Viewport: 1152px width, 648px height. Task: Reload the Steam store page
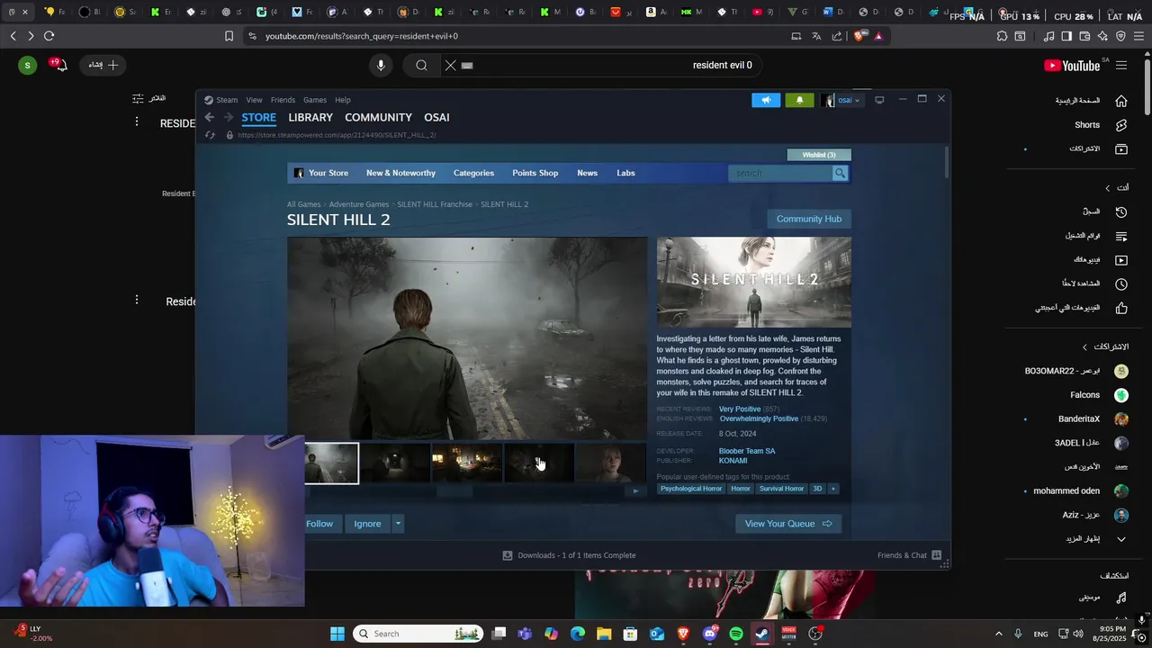[x=210, y=135]
